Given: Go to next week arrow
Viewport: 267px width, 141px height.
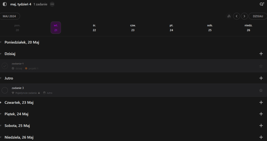Looking at the screenshot, I should 244,16.
